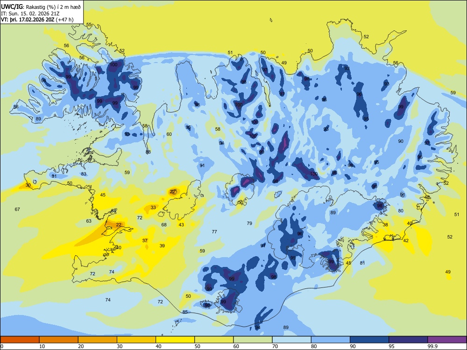Click the map humidity value '48'
This screenshot has width=467, height=350.
(427, 197)
